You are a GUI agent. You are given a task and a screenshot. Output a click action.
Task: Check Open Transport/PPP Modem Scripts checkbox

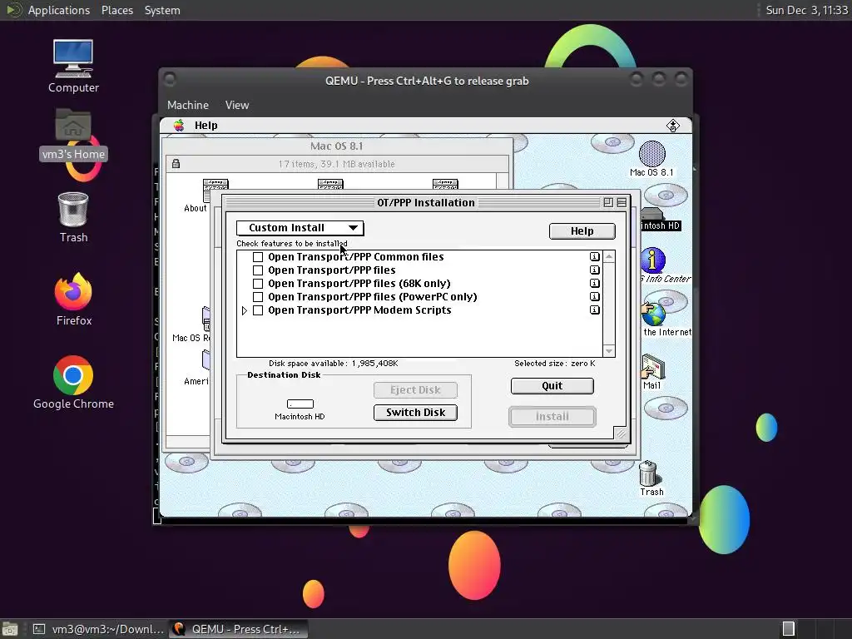(258, 310)
